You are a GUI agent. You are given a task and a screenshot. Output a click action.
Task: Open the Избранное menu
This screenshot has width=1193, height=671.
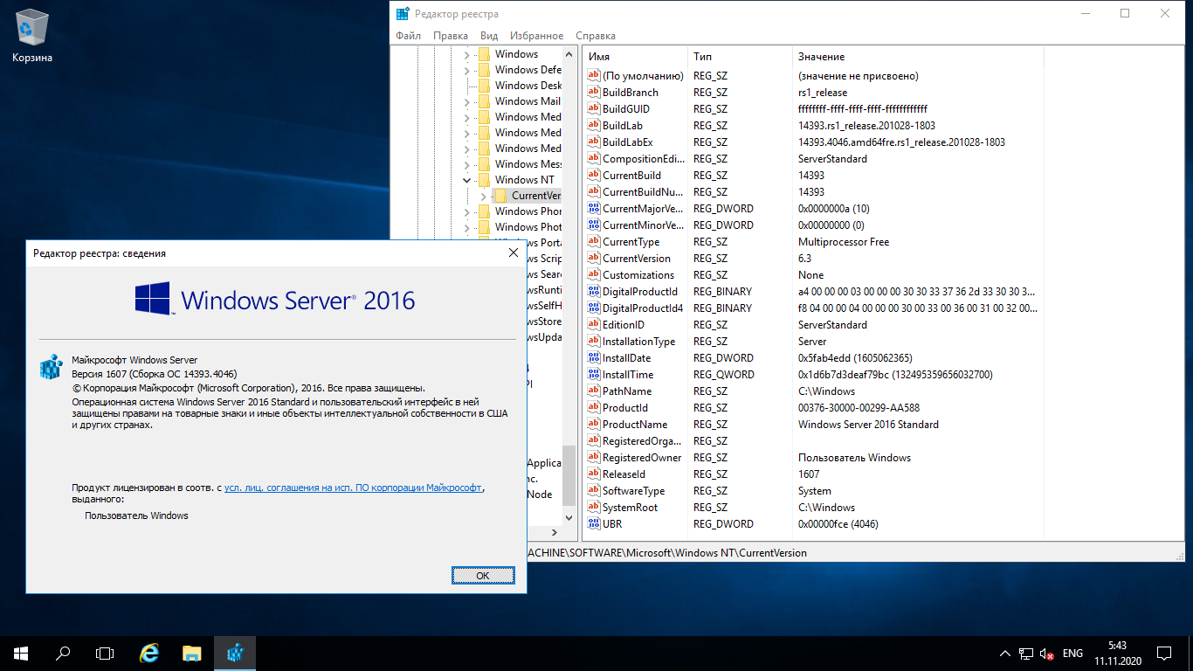click(537, 36)
